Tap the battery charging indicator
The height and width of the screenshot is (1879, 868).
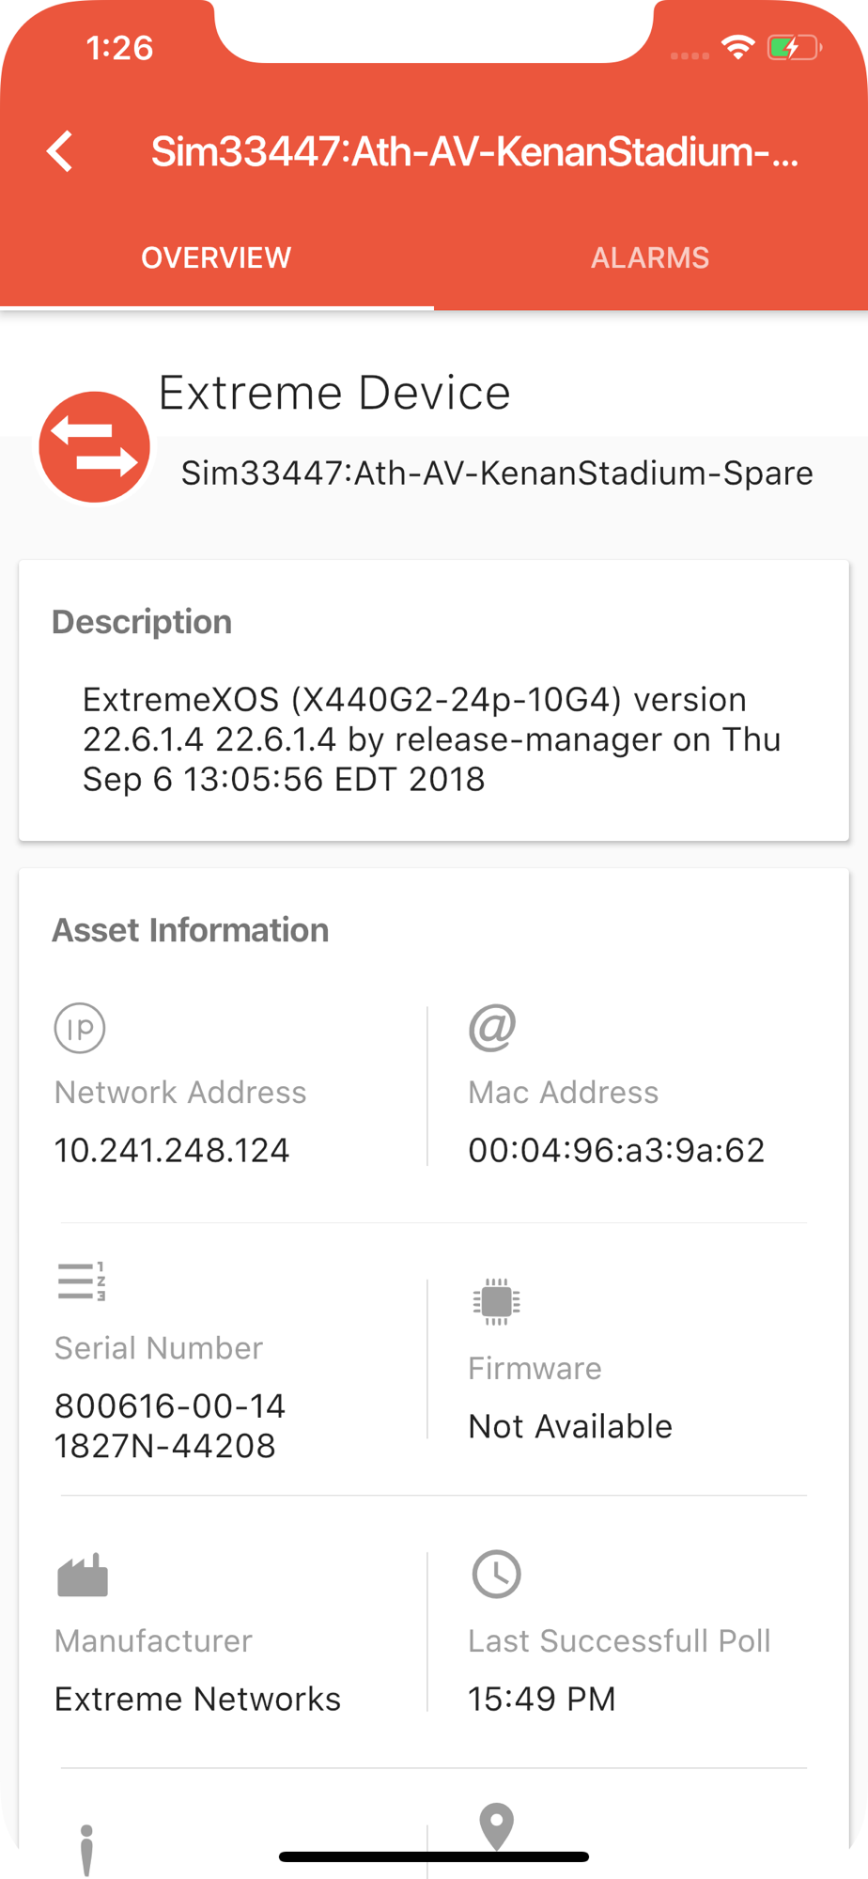[x=795, y=47]
